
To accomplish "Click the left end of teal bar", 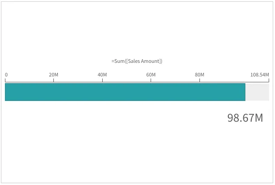I will tap(6, 92).
